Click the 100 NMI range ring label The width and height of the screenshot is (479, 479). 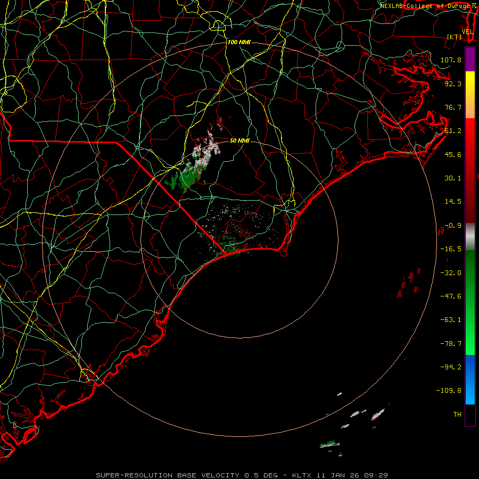(239, 42)
